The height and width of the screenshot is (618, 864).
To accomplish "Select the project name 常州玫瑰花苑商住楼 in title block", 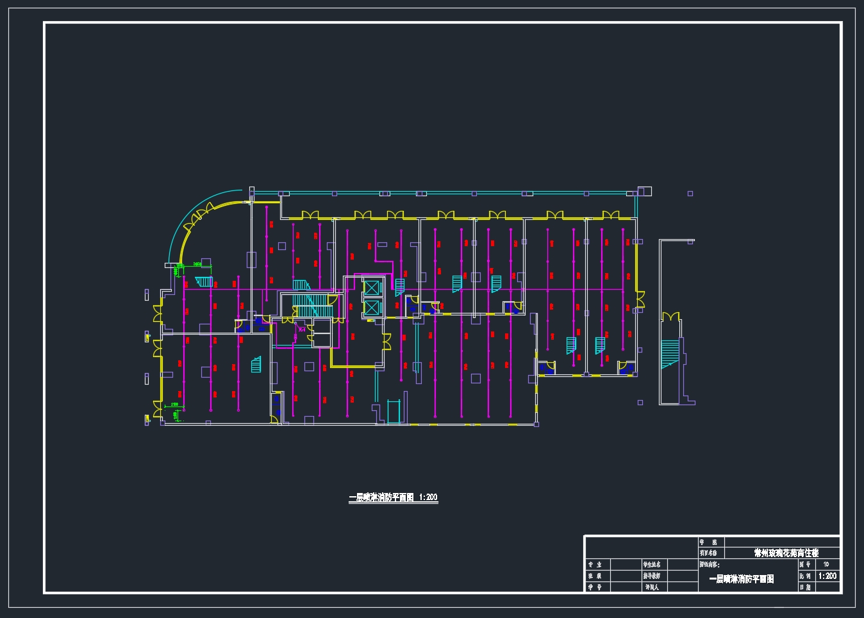I will tap(786, 553).
